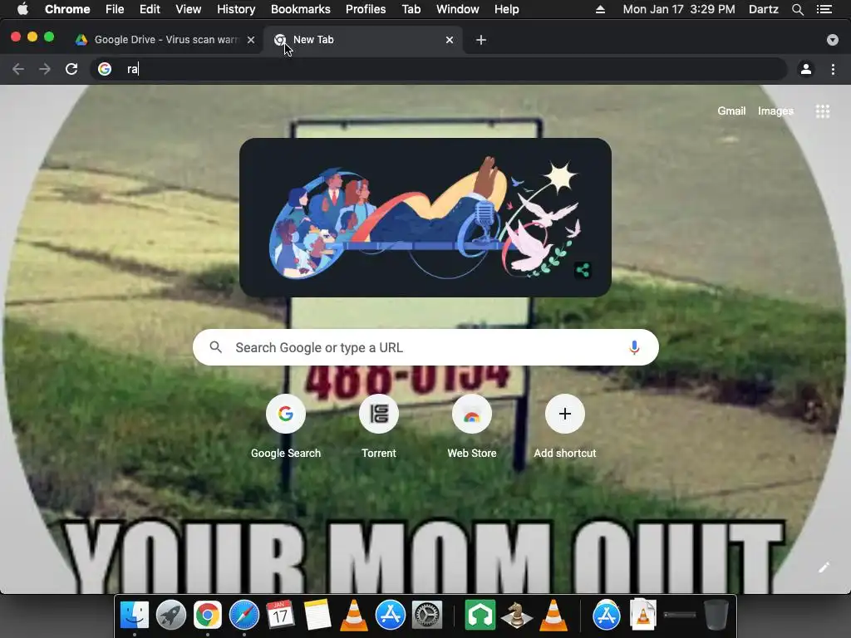Open the Torrent shortcut

point(379,426)
